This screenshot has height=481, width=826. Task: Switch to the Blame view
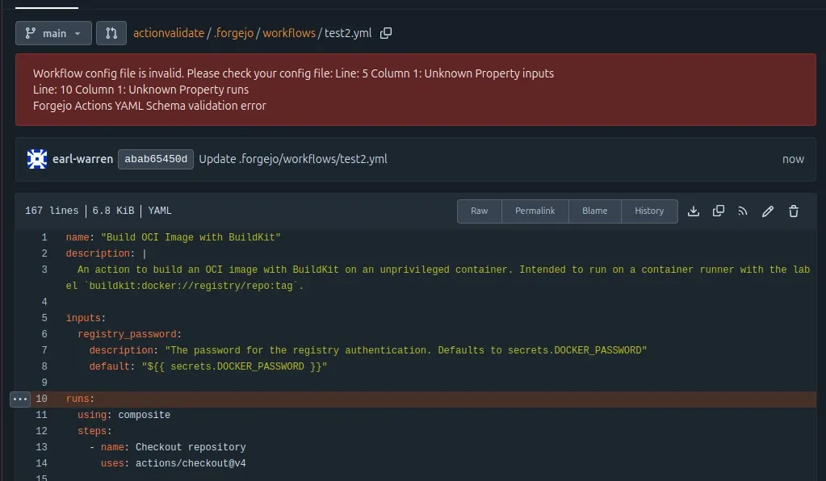(595, 211)
